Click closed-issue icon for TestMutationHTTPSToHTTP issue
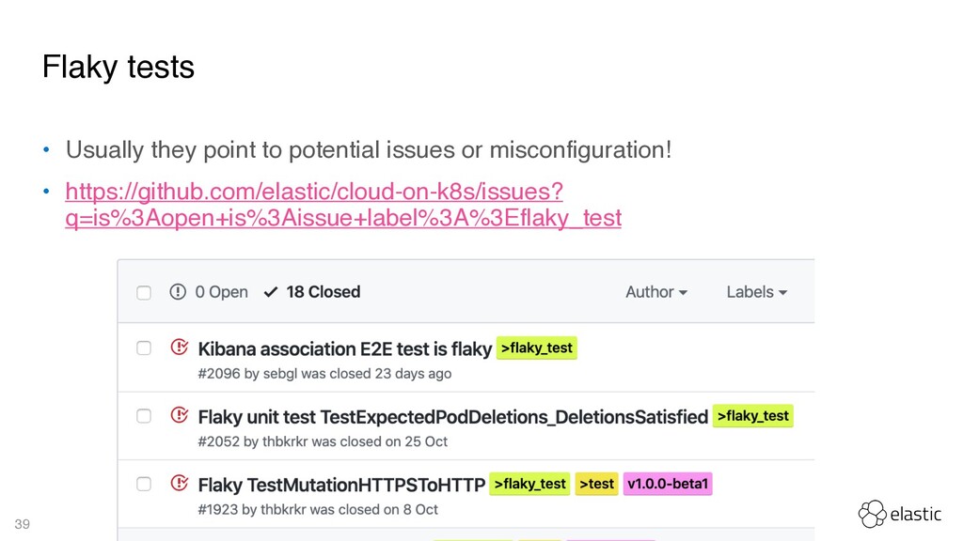This screenshot has height=541, width=963. pyautogui.click(x=180, y=484)
